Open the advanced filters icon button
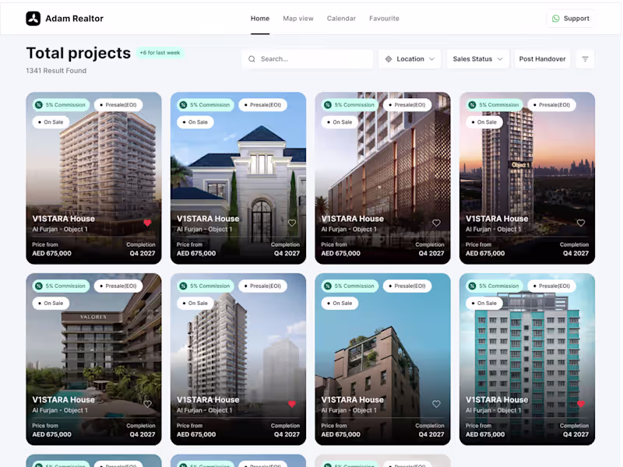The image size is (623, 467). [x=585, y=59]
